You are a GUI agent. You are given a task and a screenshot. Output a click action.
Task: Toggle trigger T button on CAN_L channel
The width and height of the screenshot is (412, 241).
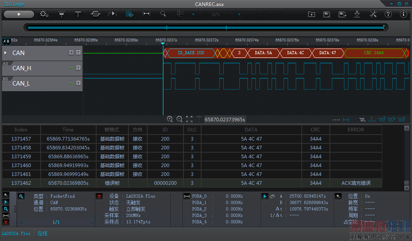(x=78, y=83)
